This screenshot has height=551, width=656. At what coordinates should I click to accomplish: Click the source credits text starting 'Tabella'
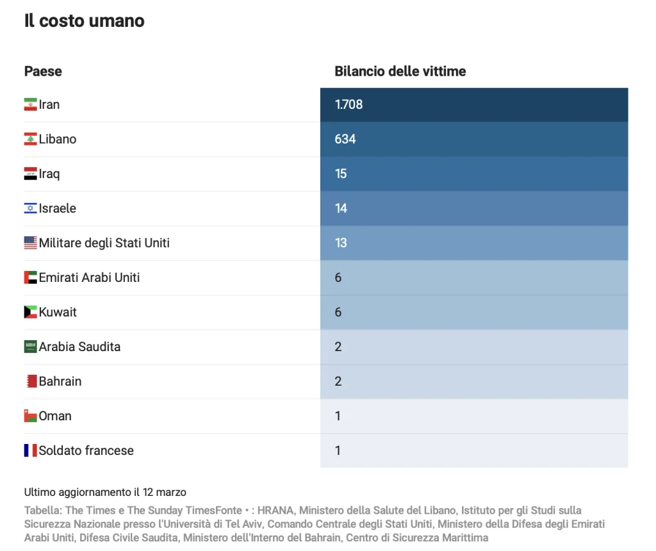tap(314, 524)
